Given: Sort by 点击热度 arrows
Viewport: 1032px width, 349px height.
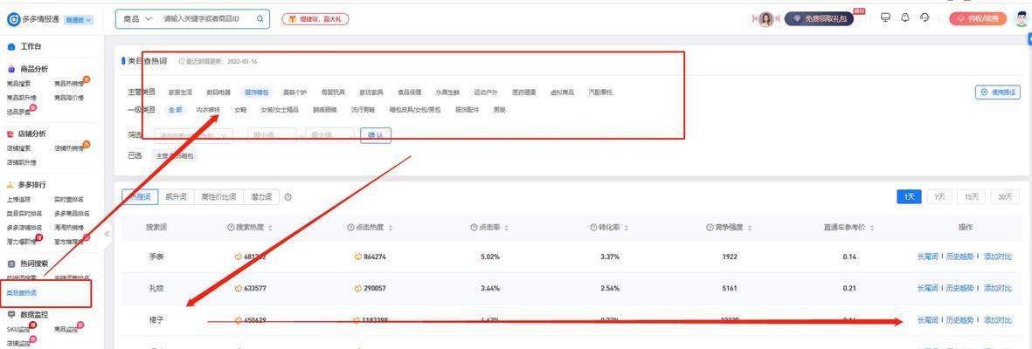Looking at the screenshot, I should [391, 228].
